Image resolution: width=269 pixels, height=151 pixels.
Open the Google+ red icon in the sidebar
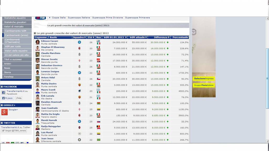[x=4, y=112]
